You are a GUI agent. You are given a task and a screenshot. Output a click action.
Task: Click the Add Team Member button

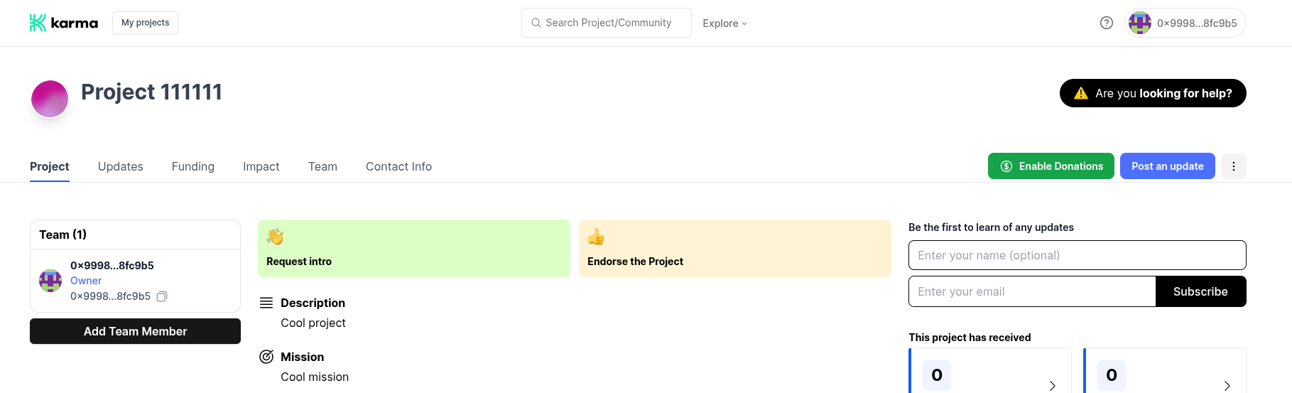coord(135,331)
